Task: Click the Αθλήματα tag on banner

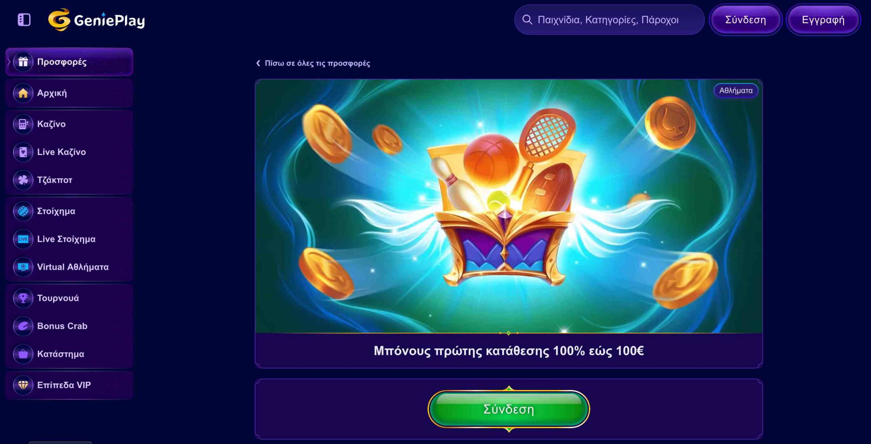Action: [x=736, y=91]
